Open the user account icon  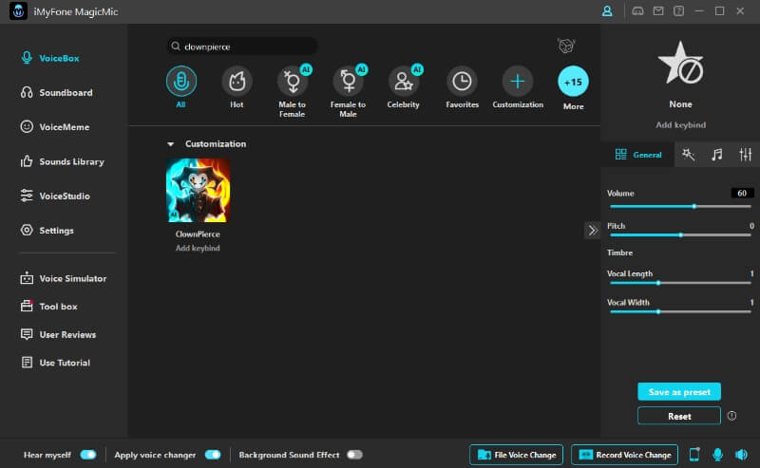[607, 11]
